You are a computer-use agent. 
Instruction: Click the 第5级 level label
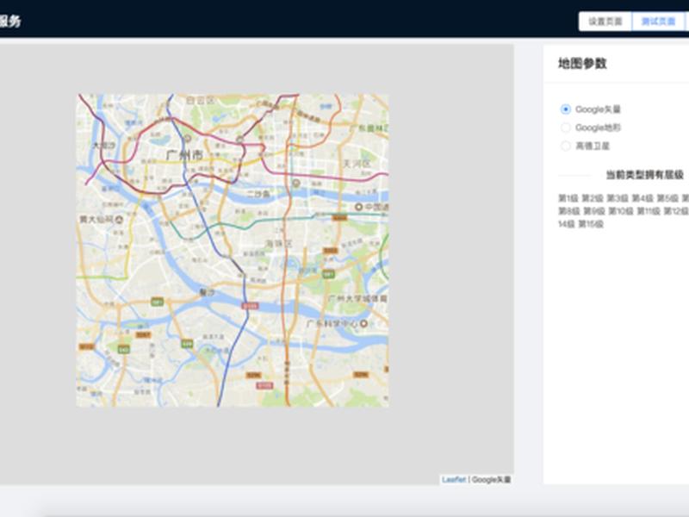667,199
